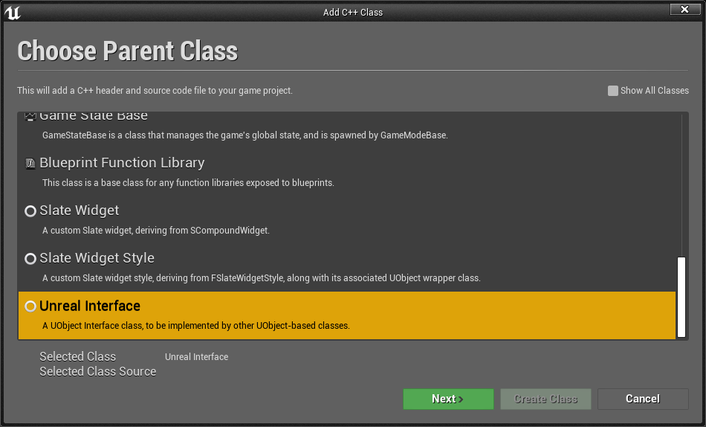Image resolution: width=706 pixels, height=427 pixels.
Task: Select the Slate Widget class title
Action: click(x=80, y=211)
